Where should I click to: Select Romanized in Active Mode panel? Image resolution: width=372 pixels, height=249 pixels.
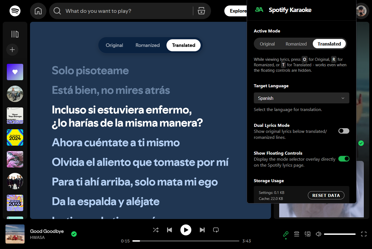tap(296, 44)
